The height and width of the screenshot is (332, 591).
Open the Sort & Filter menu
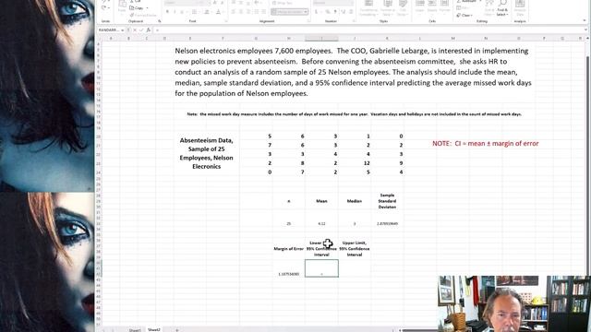[489, 7]
